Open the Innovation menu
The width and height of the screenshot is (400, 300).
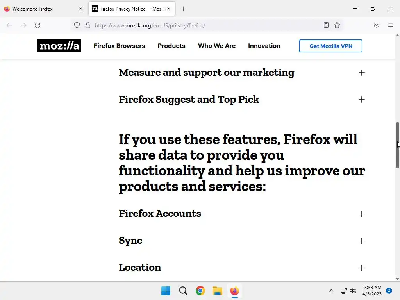click(x=264, y=46)
